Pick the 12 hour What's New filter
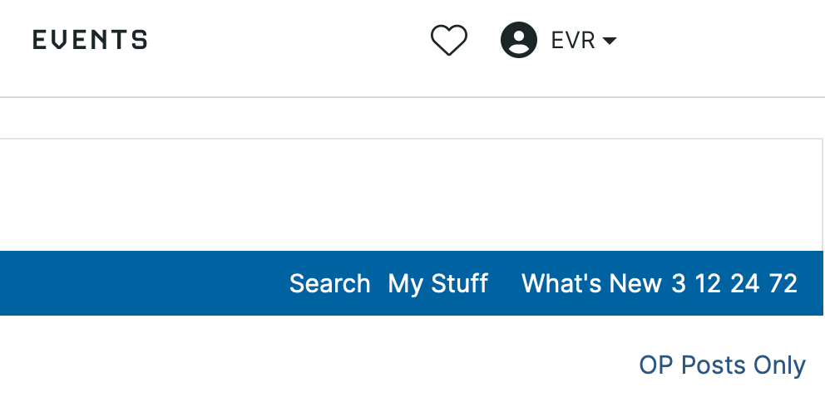This screenshot has width=825, height=397. [x=708, y=284]
